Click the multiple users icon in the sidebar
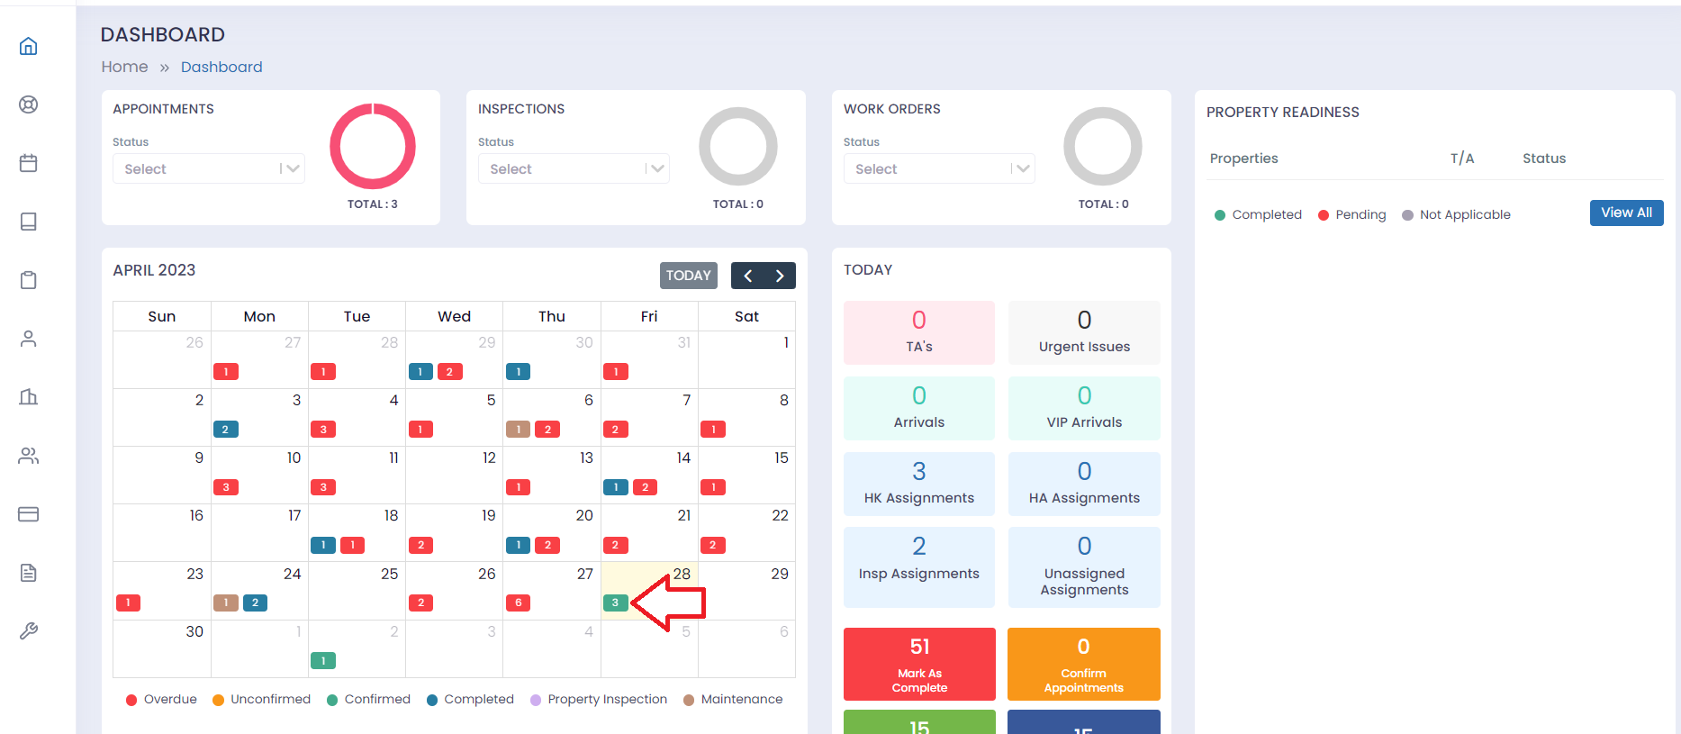The width and height of the screenshot is (1681, 734). 29,456
